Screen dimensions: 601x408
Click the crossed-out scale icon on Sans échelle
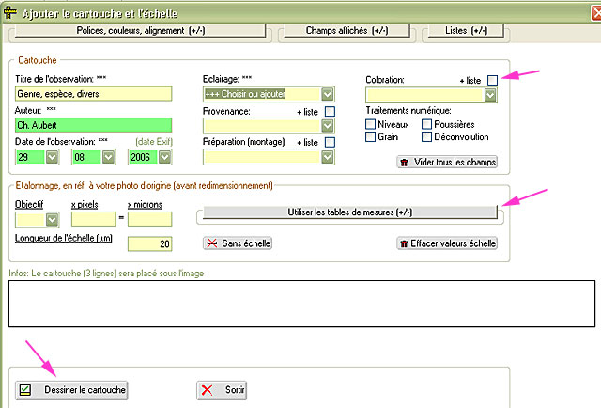pyautogui.click(x=211, y=243)
